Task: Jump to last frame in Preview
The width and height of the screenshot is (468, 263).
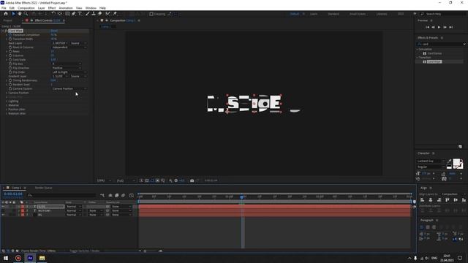Action: (451, 27)
